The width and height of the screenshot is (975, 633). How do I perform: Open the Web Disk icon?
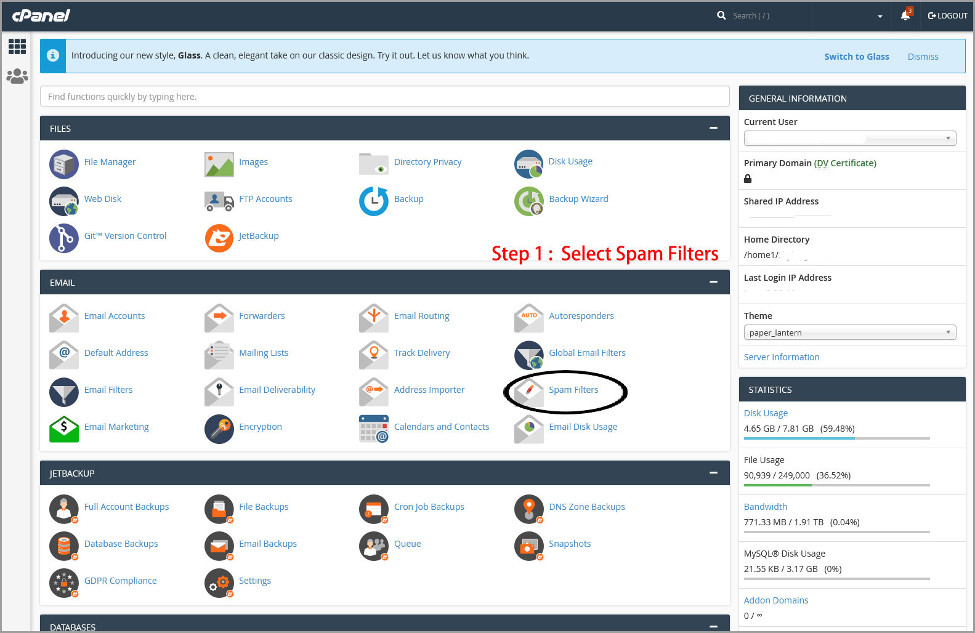click(x=64, y=201)
